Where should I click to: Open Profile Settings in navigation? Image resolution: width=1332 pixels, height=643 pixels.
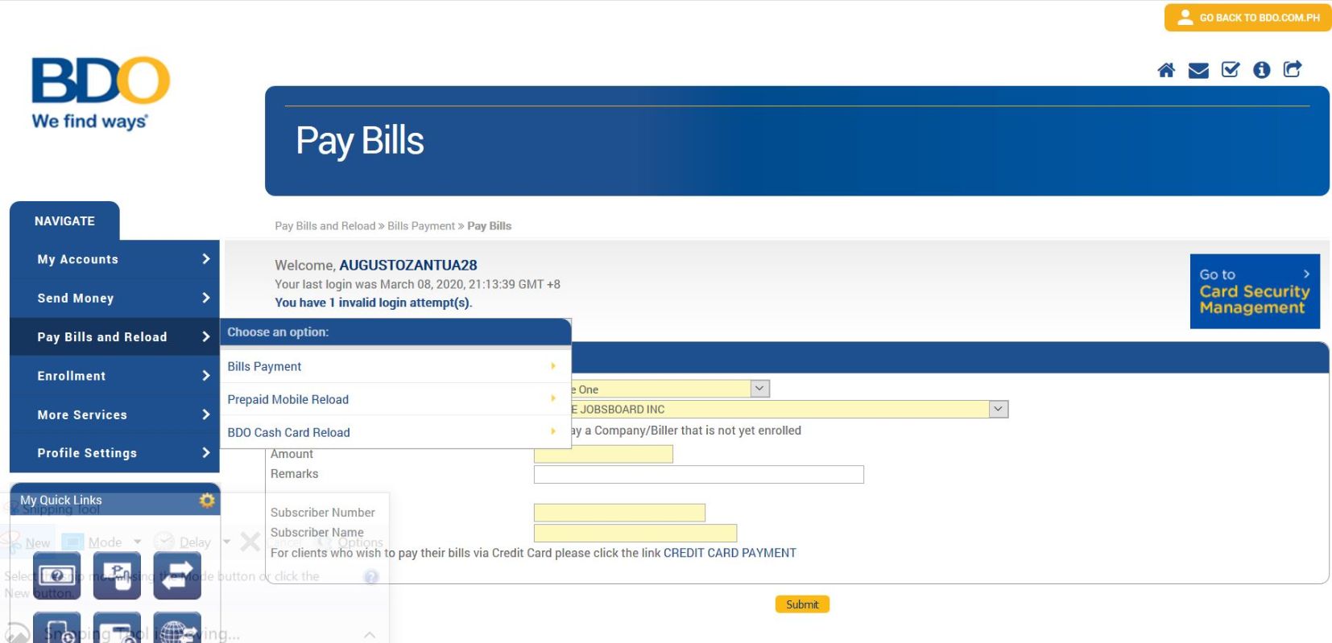click(114, 453)
